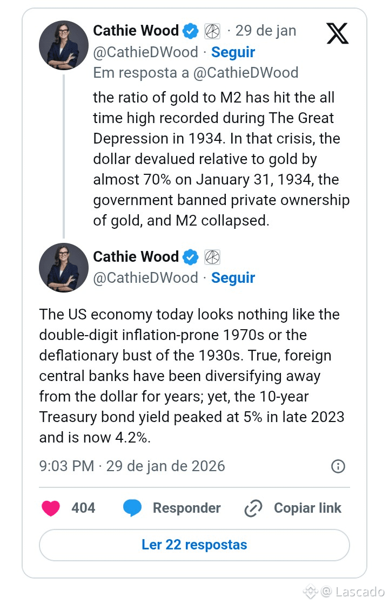Click the affiliate badge beside the top name
The width and height of the screenshot is (389, 605).
coord(212,31)
